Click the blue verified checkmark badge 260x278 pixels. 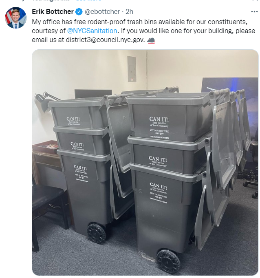pyautogui.click(x=79, y=12)
